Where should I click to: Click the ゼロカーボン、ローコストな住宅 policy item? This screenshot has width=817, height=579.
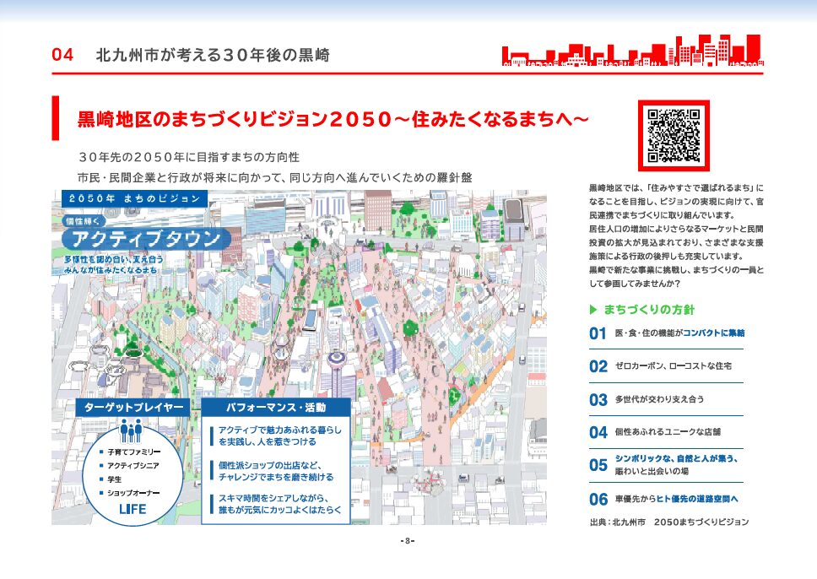click(x=673, y=365)
